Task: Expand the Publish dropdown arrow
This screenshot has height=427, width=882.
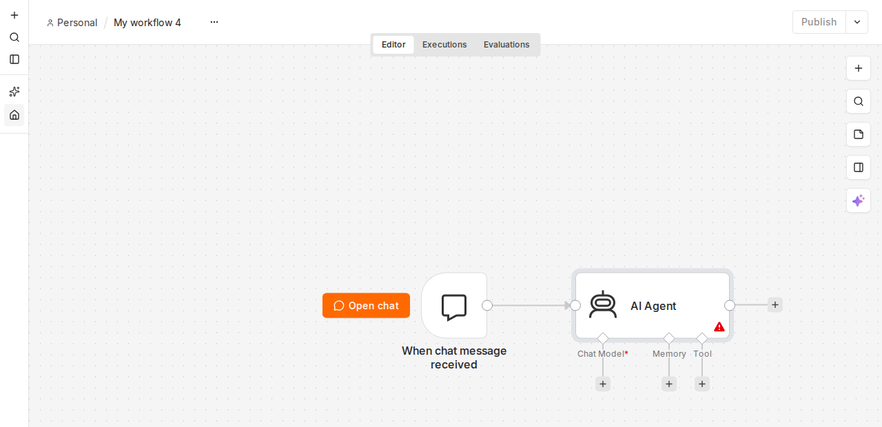Action: click(x=857, y=22)
